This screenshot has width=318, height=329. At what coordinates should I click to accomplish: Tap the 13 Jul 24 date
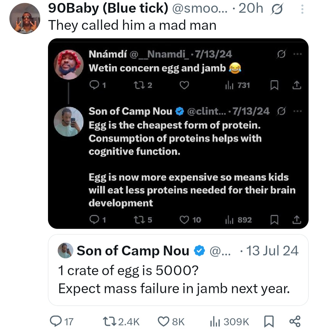(272, 251)
